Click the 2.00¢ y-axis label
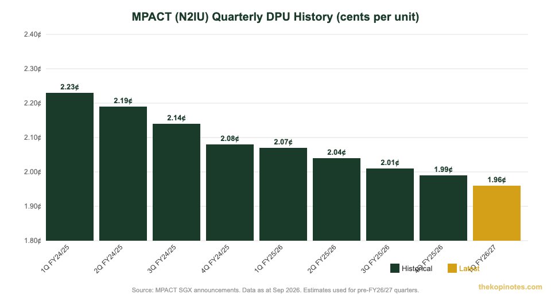This screenshot has height=298, width=551. point(32,172)
